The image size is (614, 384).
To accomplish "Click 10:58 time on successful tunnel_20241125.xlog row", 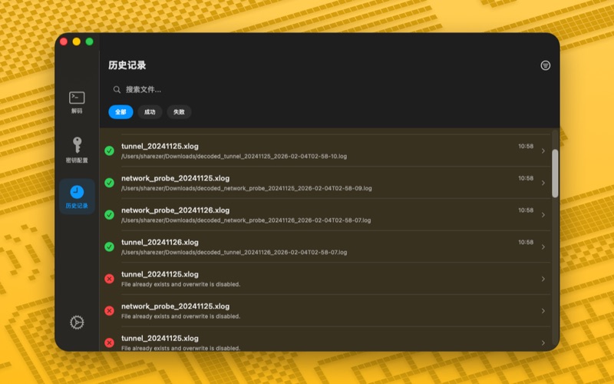I will (x=526, y=146).
